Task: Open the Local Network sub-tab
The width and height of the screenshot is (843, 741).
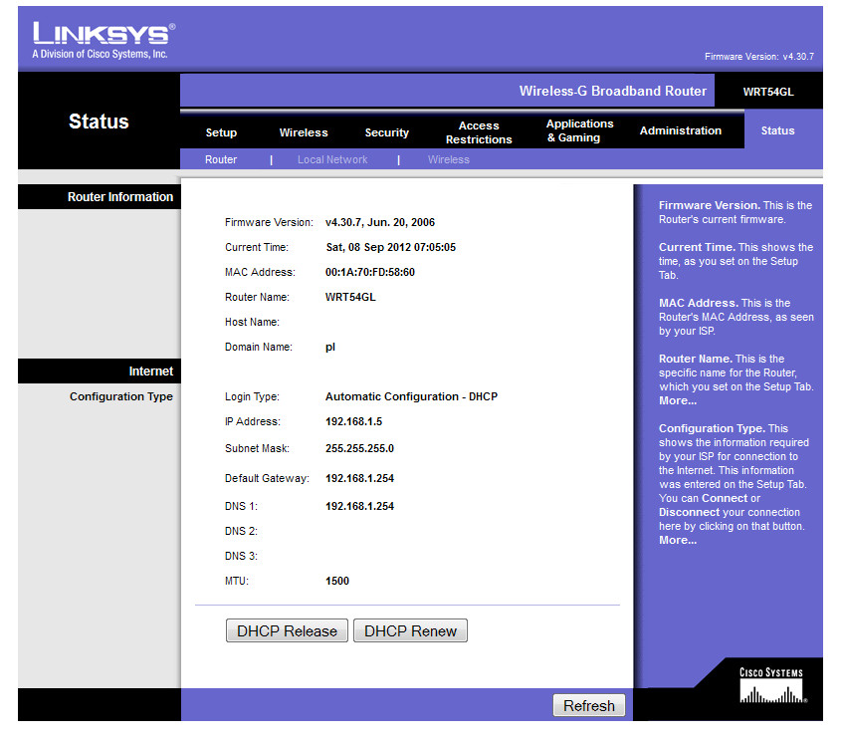Action: click(x=332, y=159)
